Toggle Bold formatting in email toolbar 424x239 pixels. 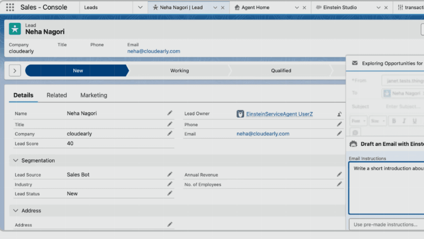click(394, 121)
